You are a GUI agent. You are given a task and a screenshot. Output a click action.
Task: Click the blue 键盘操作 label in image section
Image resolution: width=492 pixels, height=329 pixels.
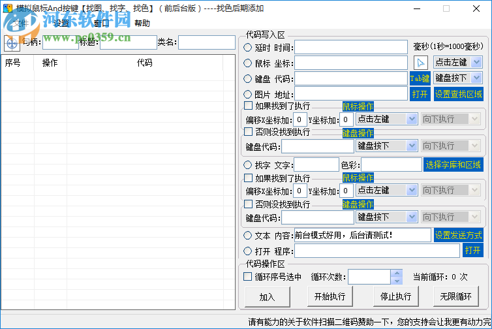[x=358, y=133]
